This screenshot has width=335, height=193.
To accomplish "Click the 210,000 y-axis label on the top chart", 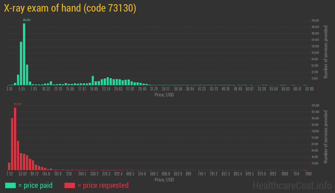I will tap(315, 21).
